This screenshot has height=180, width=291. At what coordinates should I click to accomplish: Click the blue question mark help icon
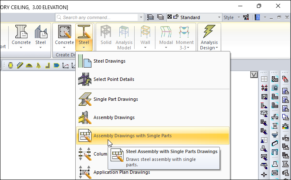tap(257, 17)
